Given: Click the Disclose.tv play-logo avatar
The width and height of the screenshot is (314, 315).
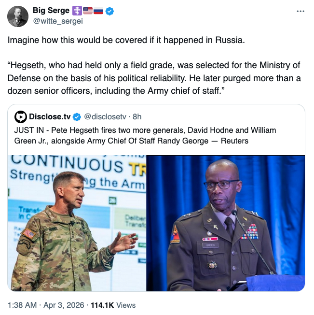Looking at the screenshot, I should pos(20,117).
